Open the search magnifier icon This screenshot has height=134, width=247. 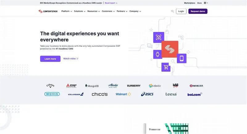tap(173, 11)
